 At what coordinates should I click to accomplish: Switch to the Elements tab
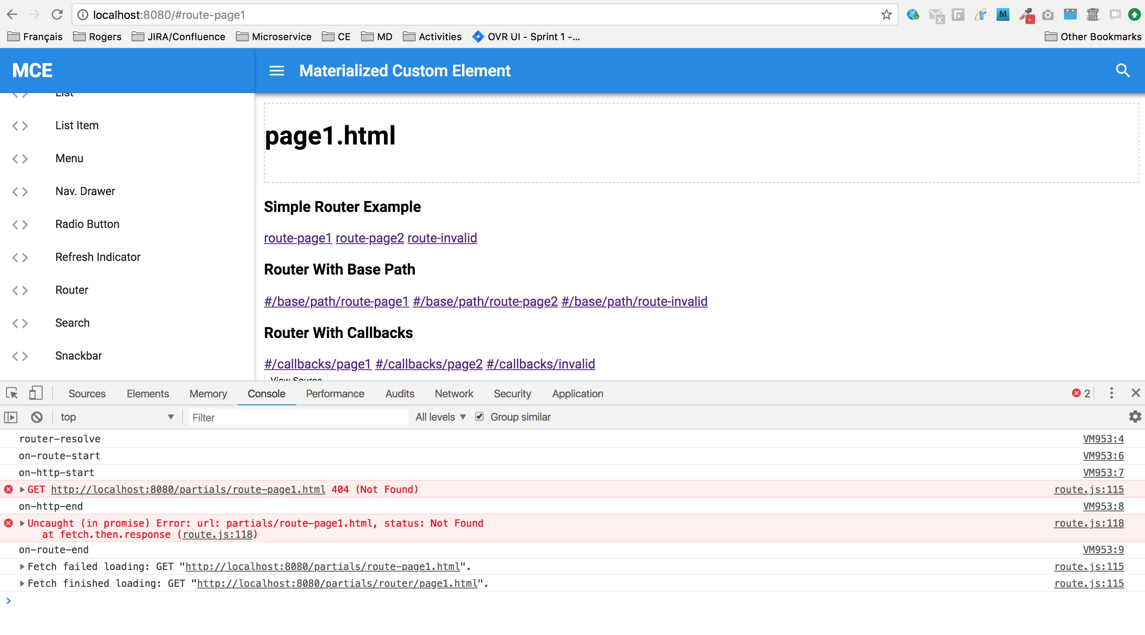click(148, 393)
